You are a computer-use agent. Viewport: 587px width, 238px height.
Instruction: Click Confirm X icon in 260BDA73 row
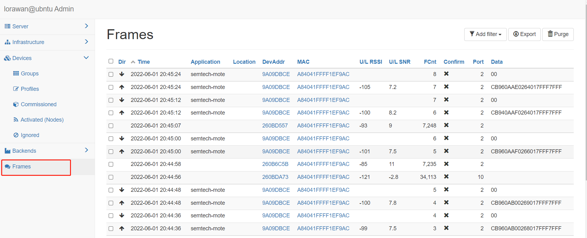tap(446, 177)
